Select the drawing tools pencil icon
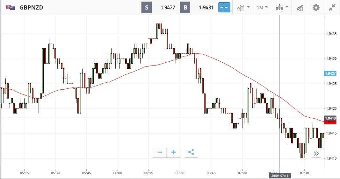This screenshot has height=179, width=340. click(x=300, y=7)
